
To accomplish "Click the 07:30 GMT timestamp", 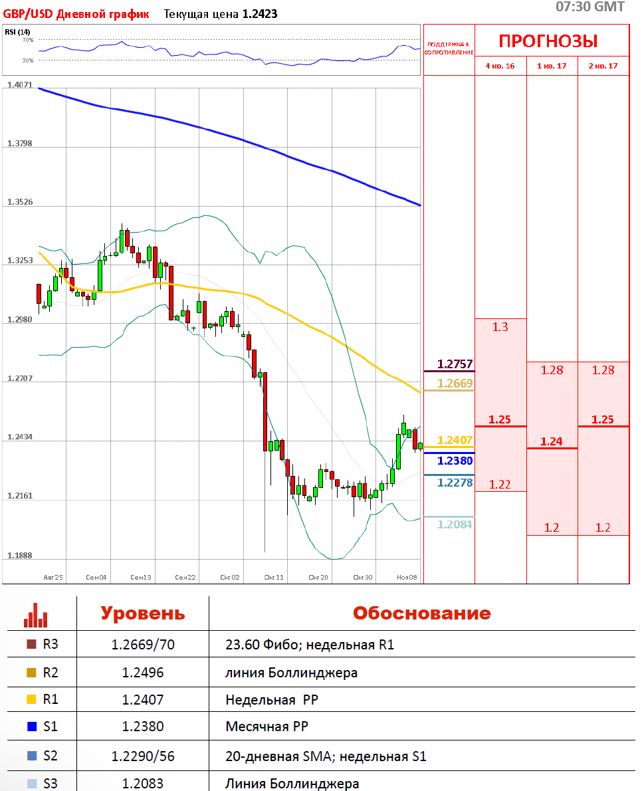I will [590, 7].
